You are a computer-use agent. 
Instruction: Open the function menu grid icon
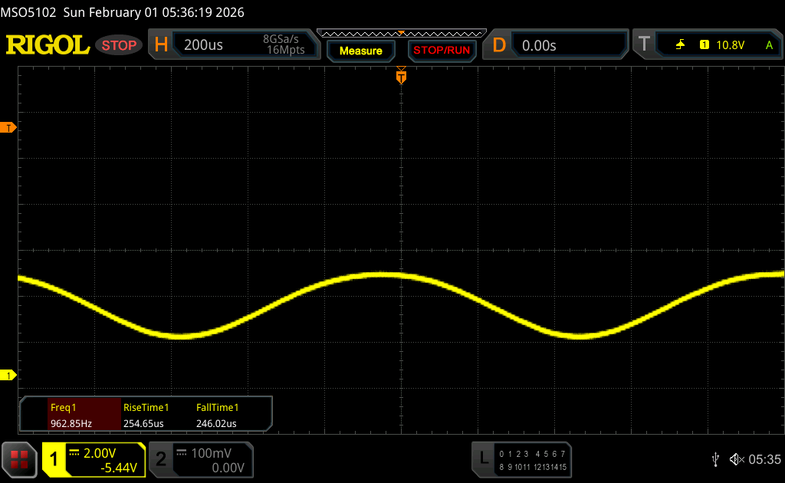coord(19,459)
